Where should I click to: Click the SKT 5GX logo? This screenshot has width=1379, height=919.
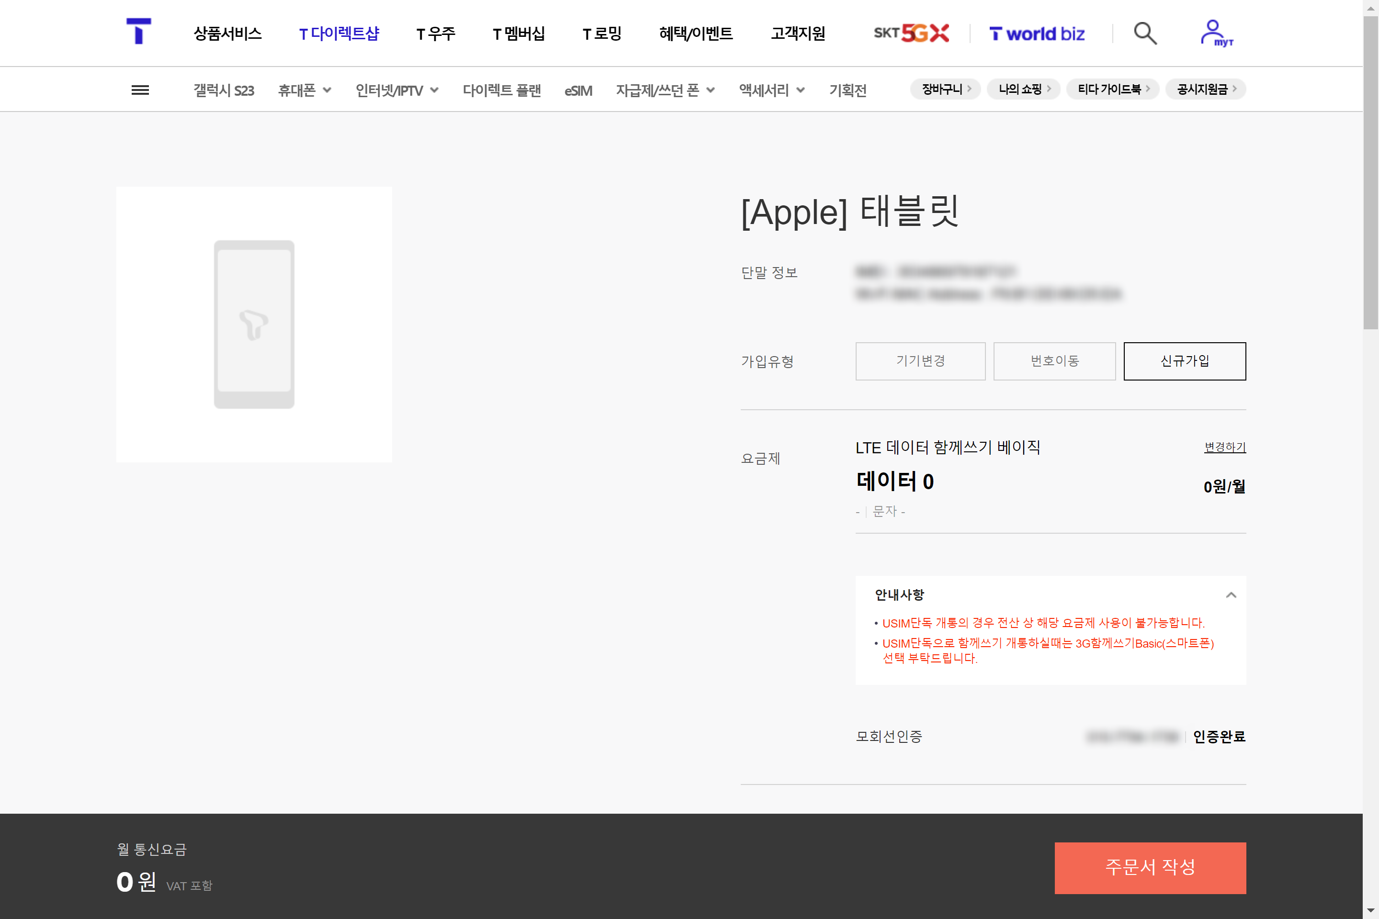pyautogui.click(x=911, y=34)
